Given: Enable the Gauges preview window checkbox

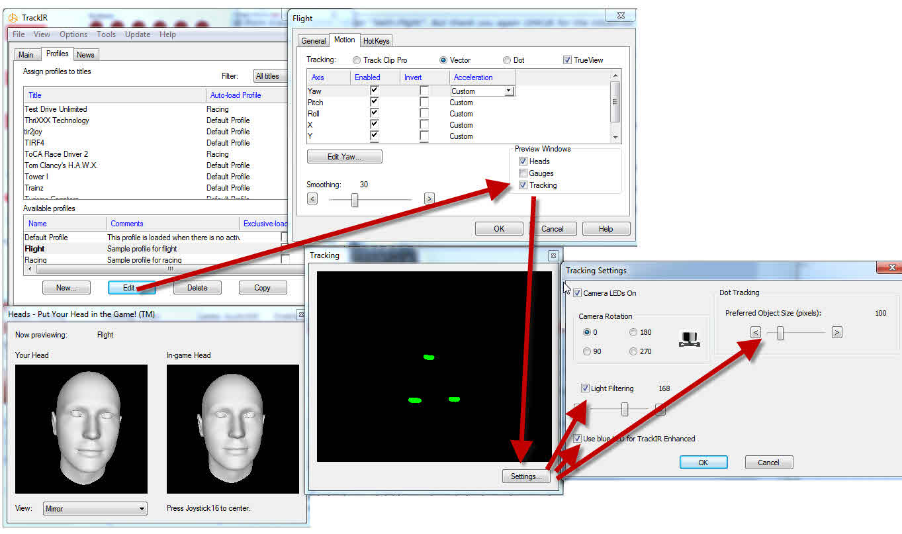Looking at the screenshot, I should 523,173.
